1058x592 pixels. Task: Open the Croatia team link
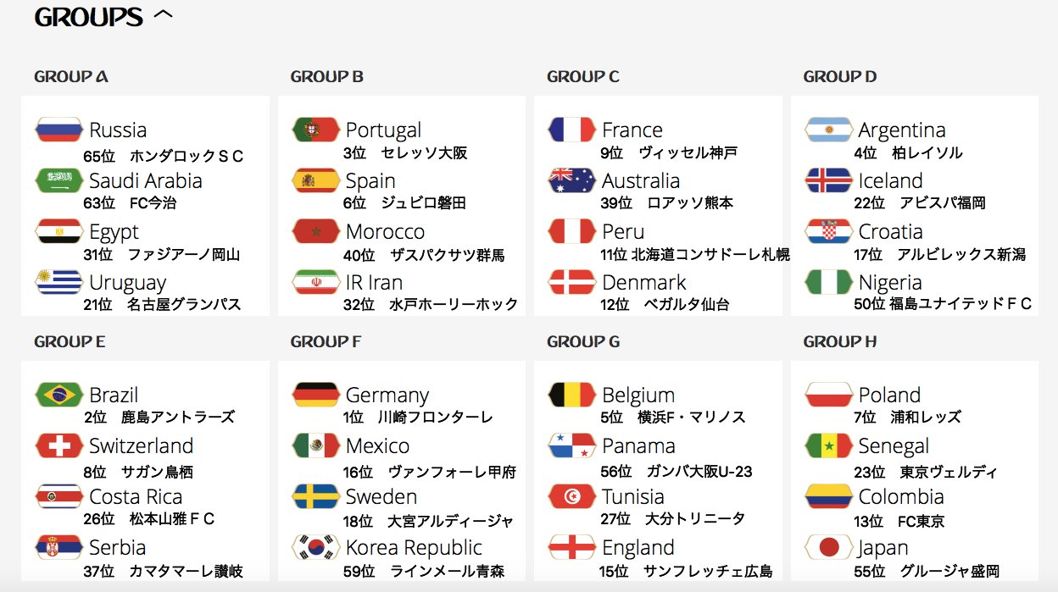point(890,231)
